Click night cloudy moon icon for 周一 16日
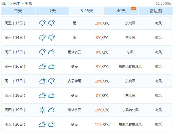Viewport: 176px width, 134px height. click(x=51, y=67)
